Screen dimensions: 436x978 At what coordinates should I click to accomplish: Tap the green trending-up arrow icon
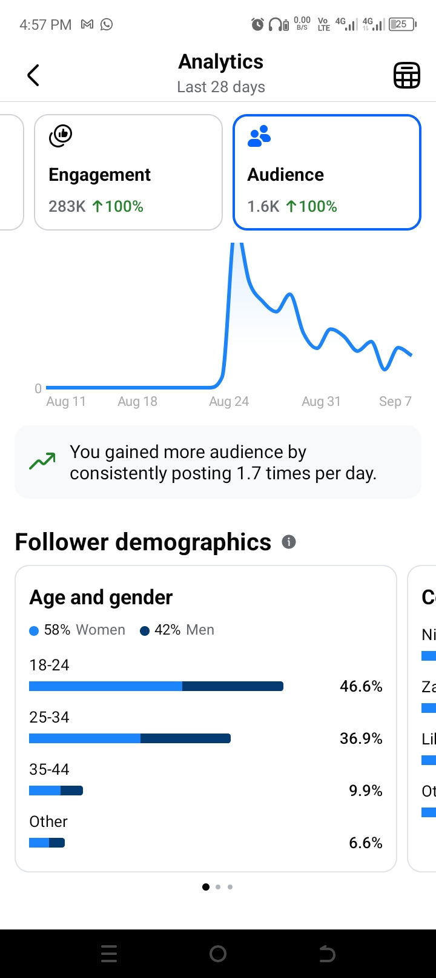[42, 462]
